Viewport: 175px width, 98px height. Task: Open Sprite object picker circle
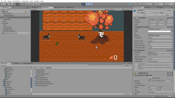[x=172, y=29]
